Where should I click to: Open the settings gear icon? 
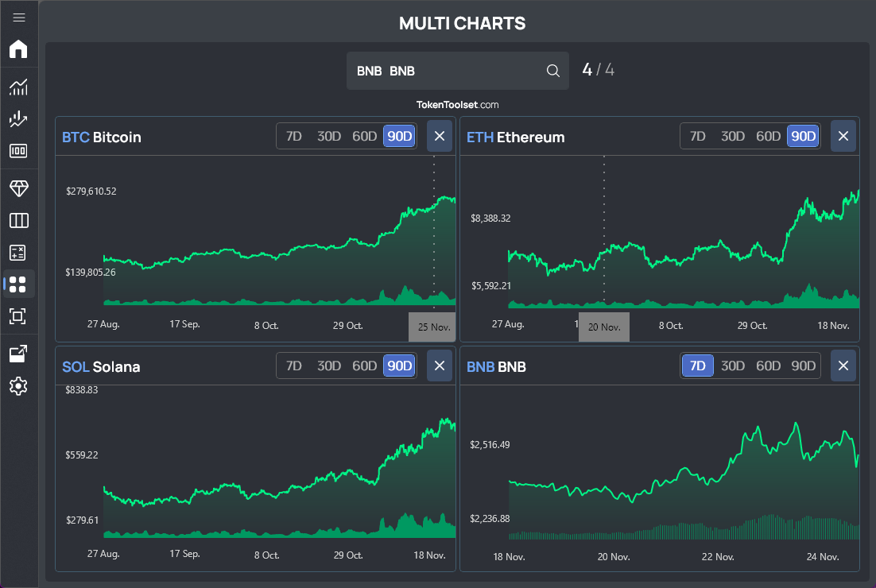point(18,386)
